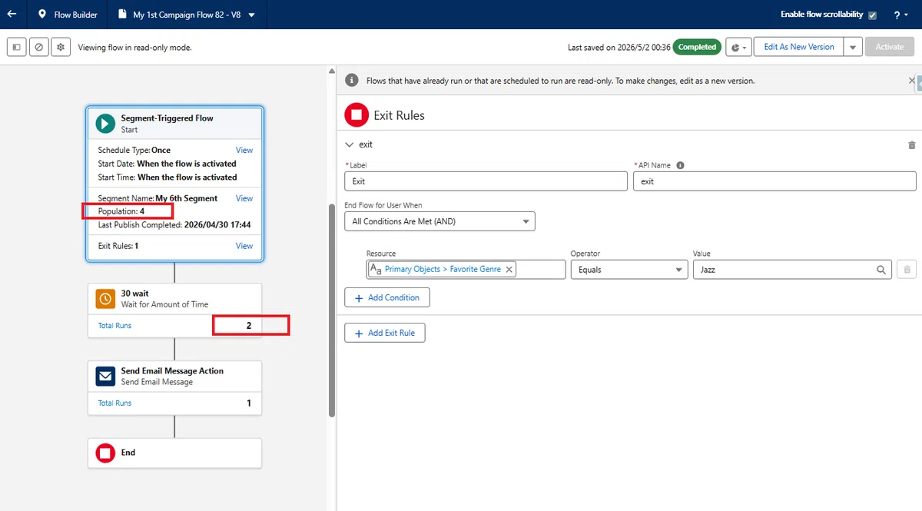Viewport: 922px width, 511px height.
Task: Open the flow version name dropdown
Action: pyautogui.click(x=252, y=15)
